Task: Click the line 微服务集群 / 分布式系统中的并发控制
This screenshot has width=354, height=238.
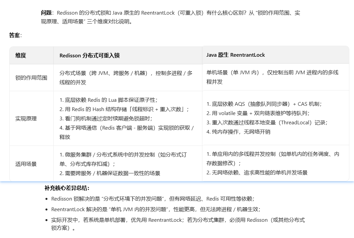Action: click(x=123, y=159)
